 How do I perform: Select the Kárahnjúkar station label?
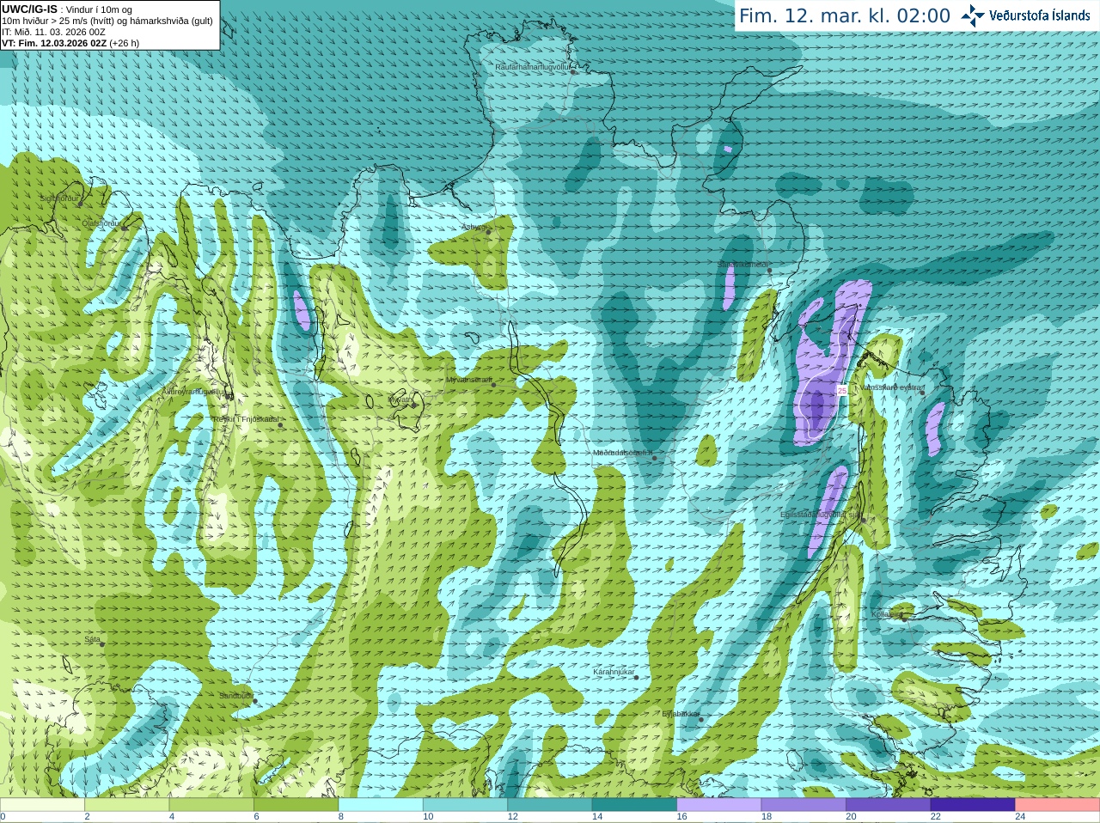click(614, 672)
